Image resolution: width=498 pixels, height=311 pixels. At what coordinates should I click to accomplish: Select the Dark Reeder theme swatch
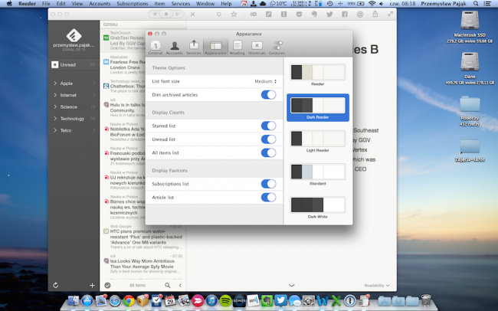tap(318, 106)
